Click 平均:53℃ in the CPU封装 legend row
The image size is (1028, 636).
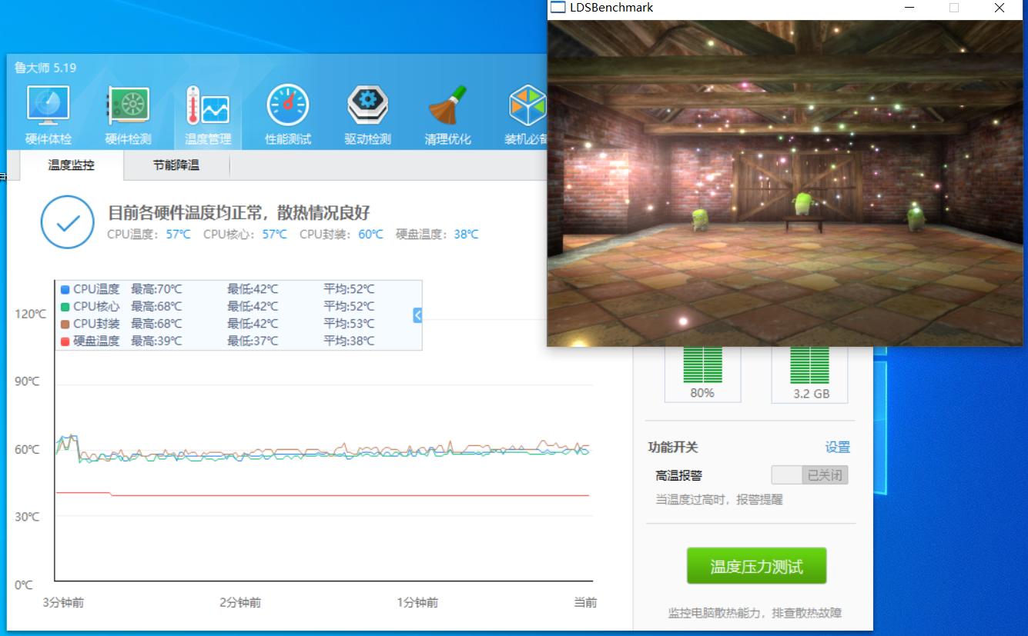[349, 324]
